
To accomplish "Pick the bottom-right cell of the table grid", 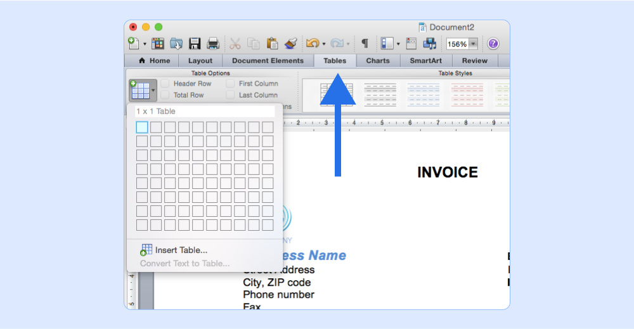I will (x=268, y=225).
